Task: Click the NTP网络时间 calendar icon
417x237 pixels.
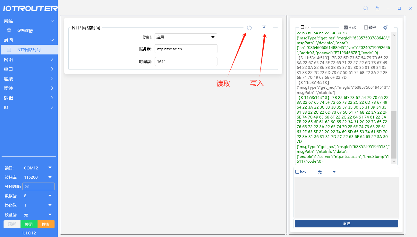Action: [9, 50]
